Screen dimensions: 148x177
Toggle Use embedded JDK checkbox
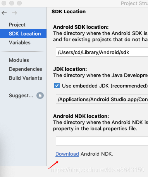tap(57, 86)
